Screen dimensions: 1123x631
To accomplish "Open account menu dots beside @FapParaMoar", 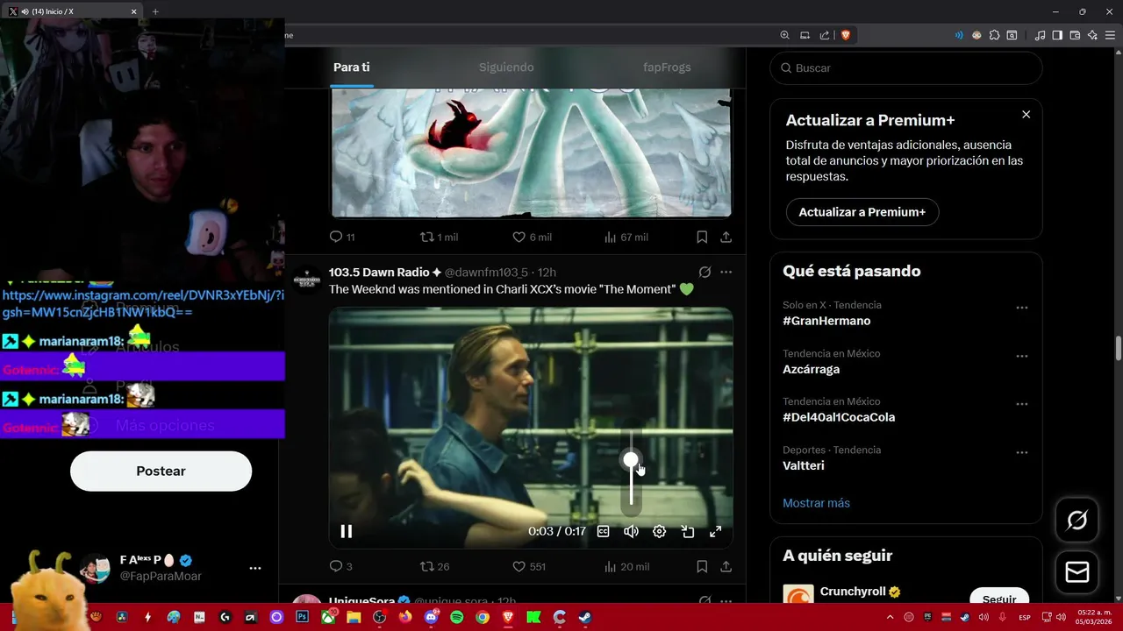I will point(255,568).
